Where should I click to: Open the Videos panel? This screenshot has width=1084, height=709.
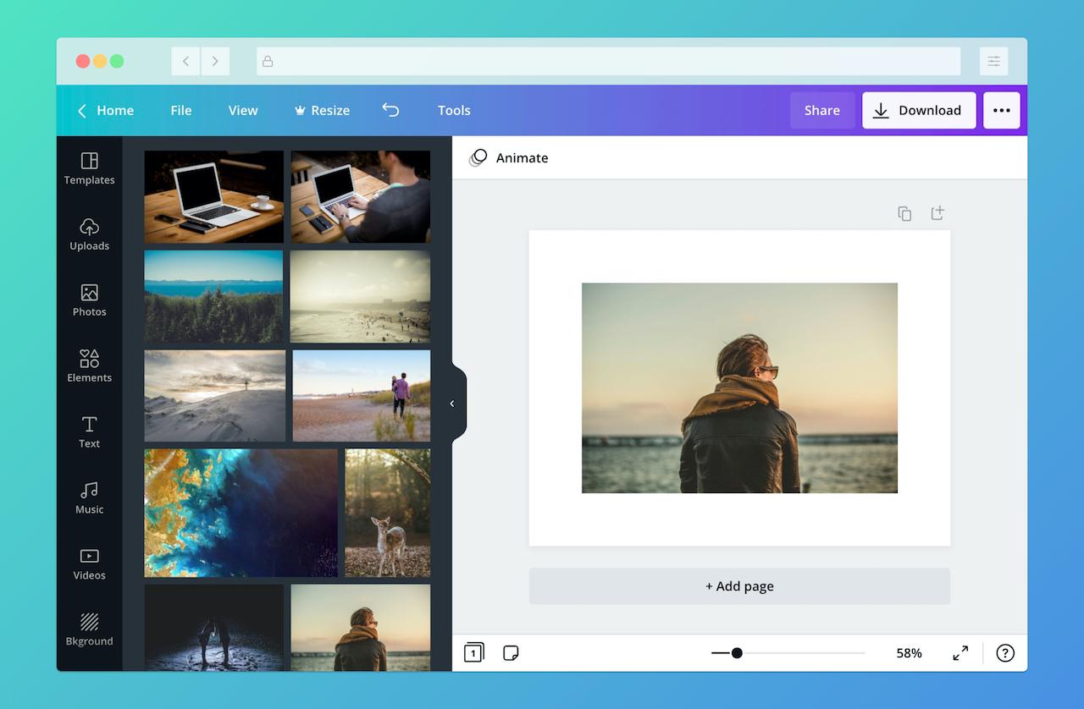(89, 563)
